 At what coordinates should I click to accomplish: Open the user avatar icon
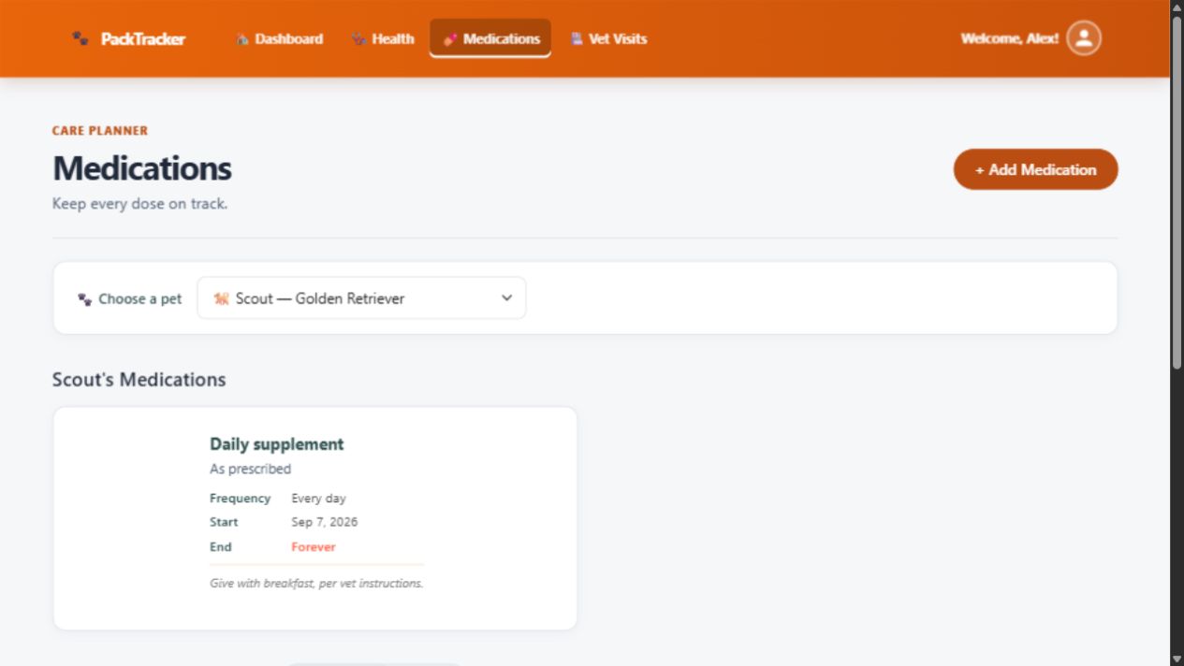[1084, 38]
